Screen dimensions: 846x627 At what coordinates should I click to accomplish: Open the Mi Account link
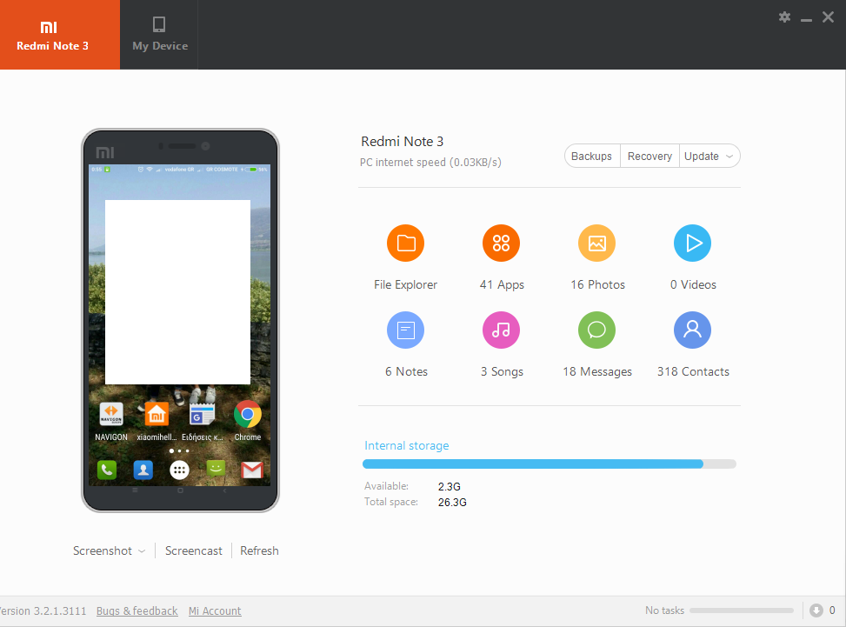[x=215, y=610]
